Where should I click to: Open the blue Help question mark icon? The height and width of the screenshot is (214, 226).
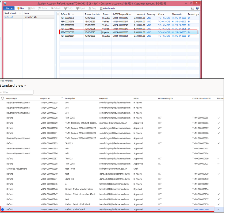click(x=197, y=8)
